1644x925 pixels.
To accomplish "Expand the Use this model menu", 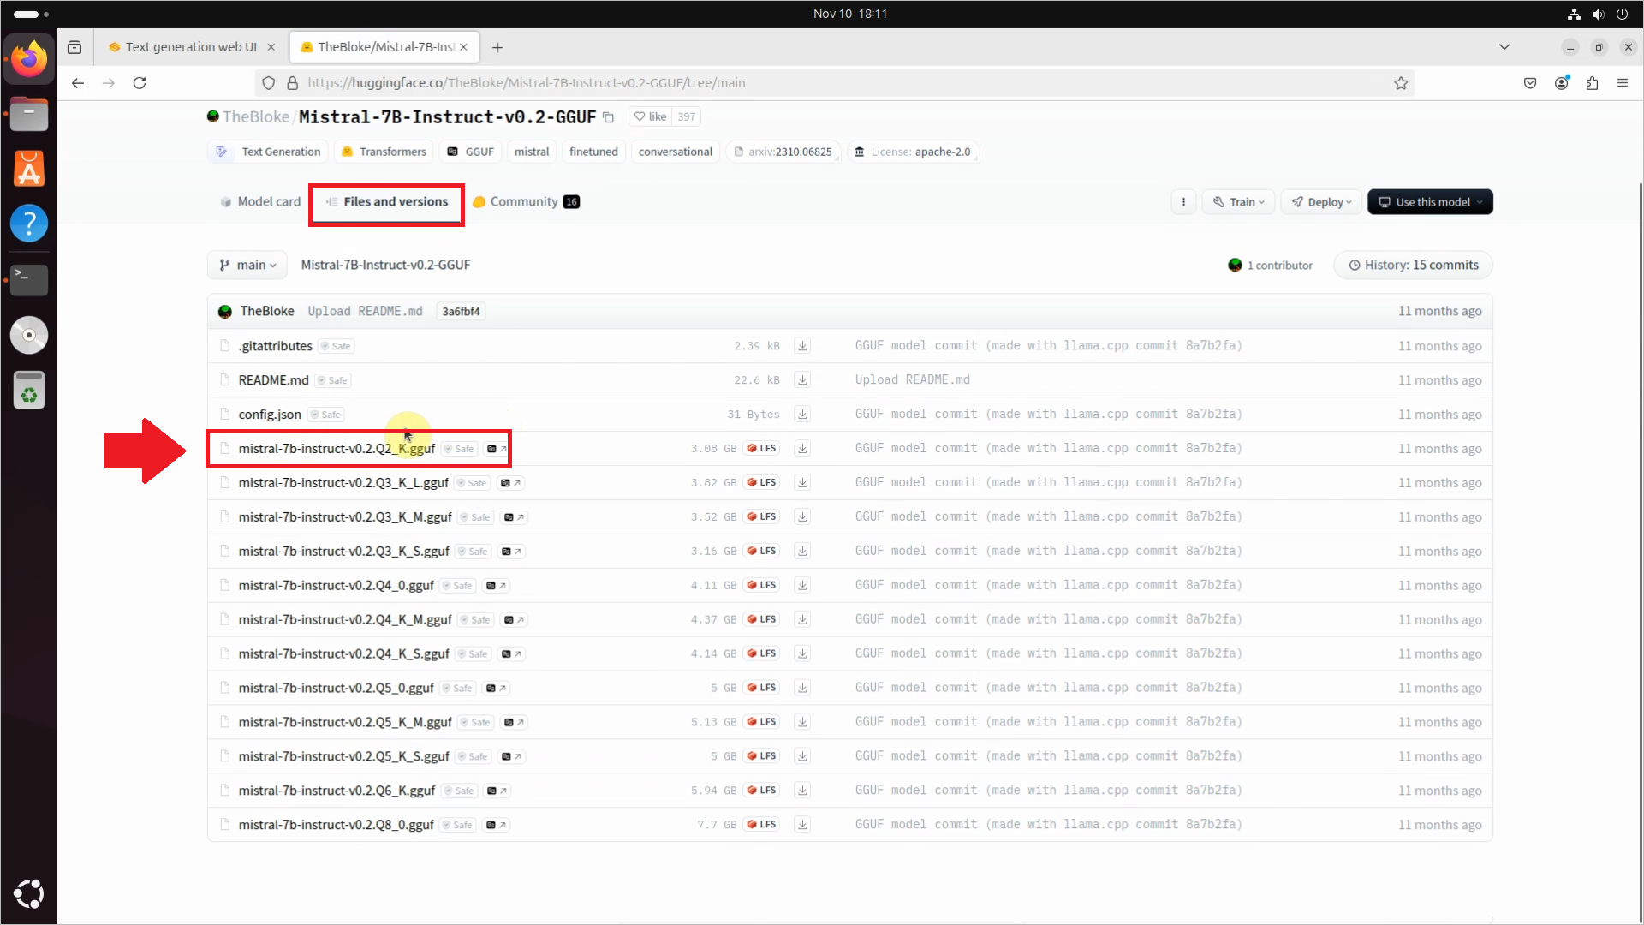I will pyautogui.click(x=1430, y=202).
